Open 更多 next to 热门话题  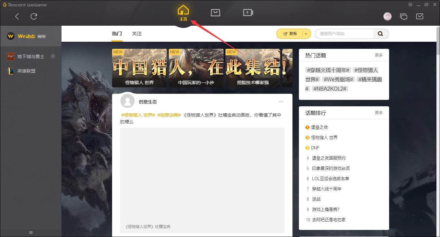[x=379, y=55]
